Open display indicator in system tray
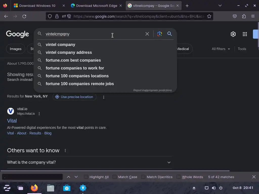Image resolution: width=259 pixels, height=194 pixels. pos(206,188)
